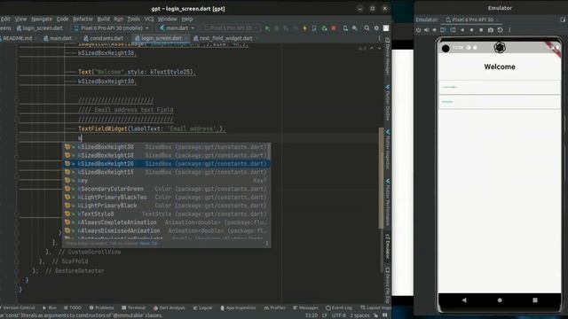568x319 pixels.
Task: Choose kSizedBoxHeight20 completion suggestion
Action: click(167, 164)
